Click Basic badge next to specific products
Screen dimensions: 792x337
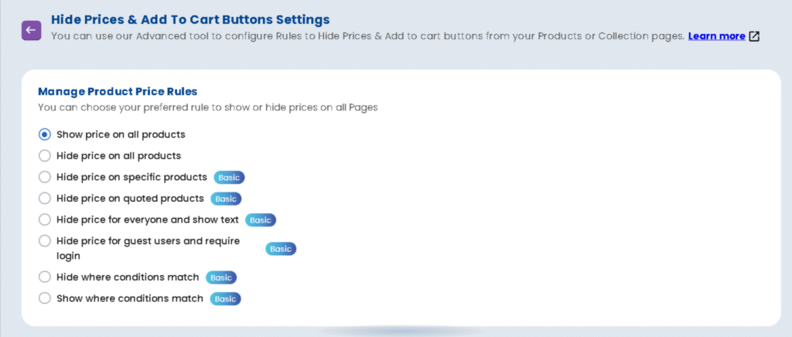[x=229, y=177]
